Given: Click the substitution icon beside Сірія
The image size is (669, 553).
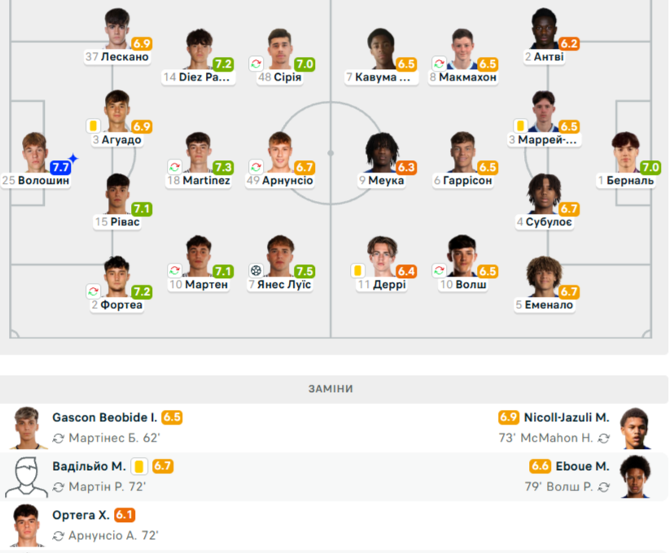Looking at the screenshot, I should click(x=256, y=63).
